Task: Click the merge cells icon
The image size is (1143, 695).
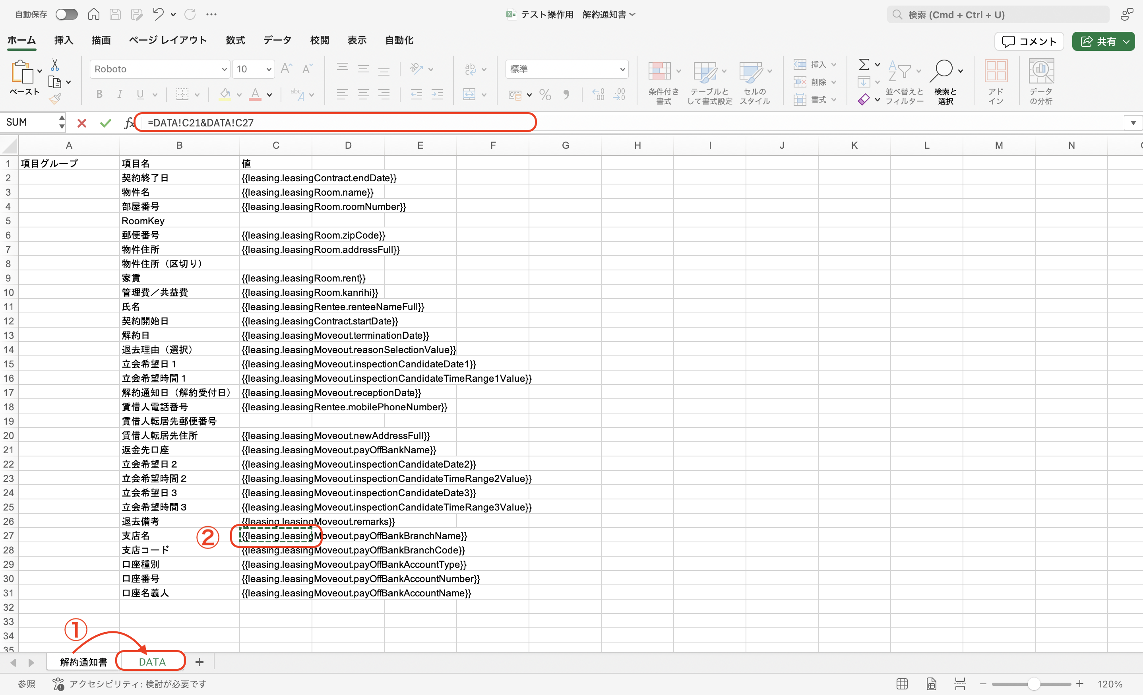Action: click(x=469, y=94)
